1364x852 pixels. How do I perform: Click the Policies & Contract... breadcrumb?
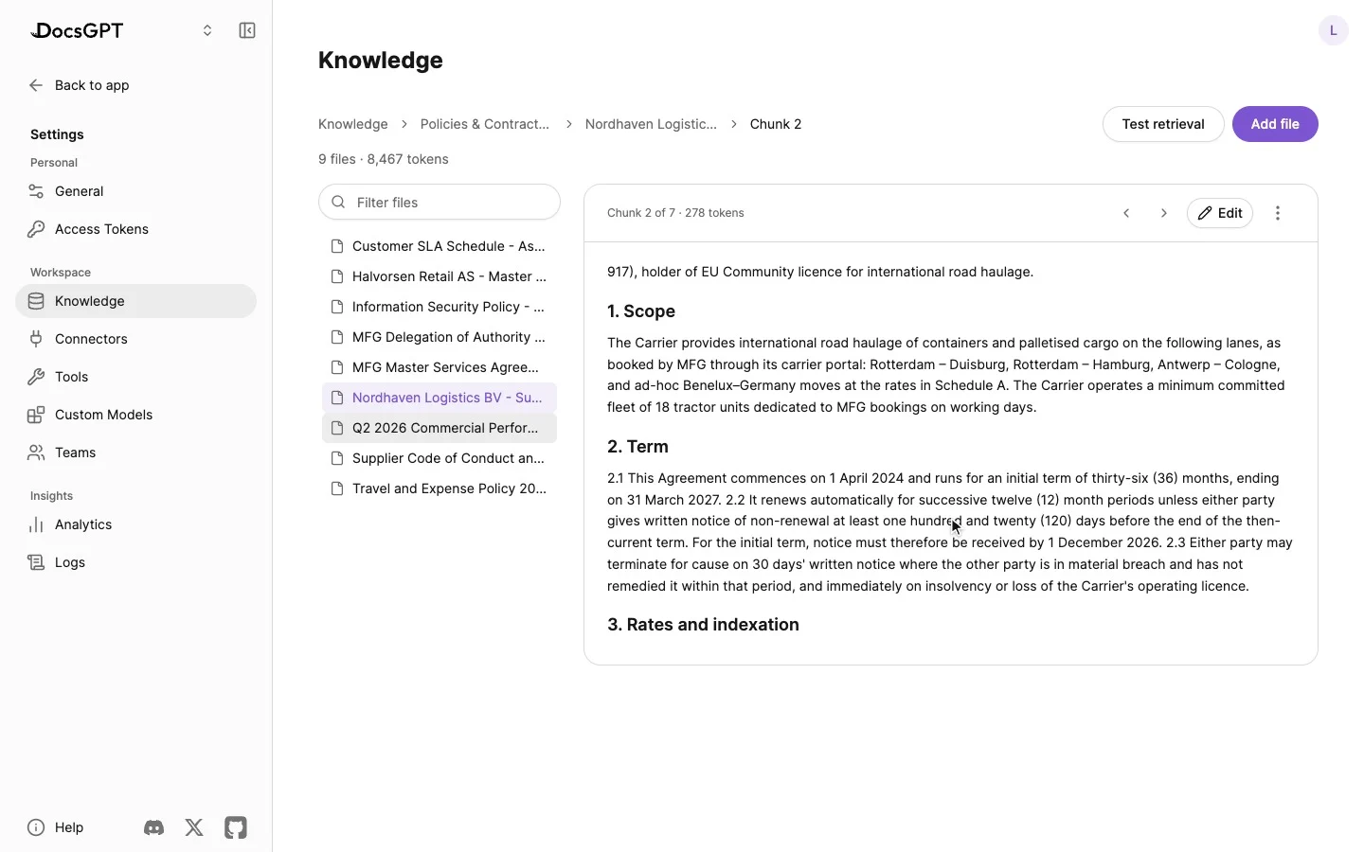485,124
